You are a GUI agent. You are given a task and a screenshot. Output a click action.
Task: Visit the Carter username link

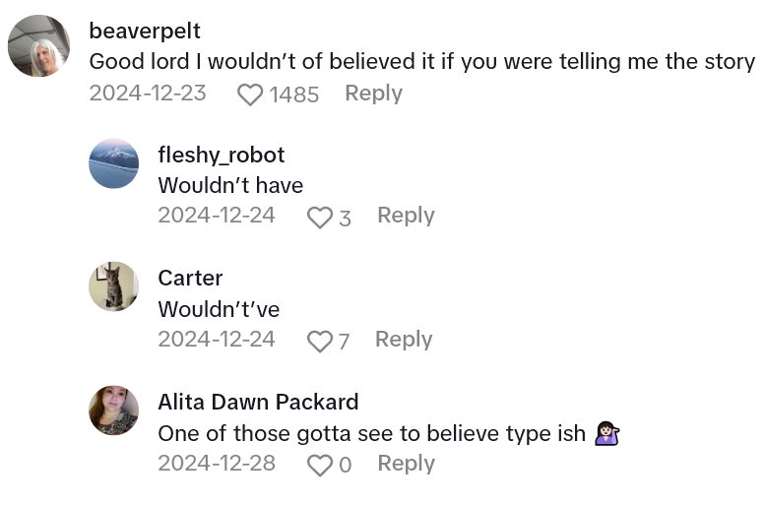(190, 278)
